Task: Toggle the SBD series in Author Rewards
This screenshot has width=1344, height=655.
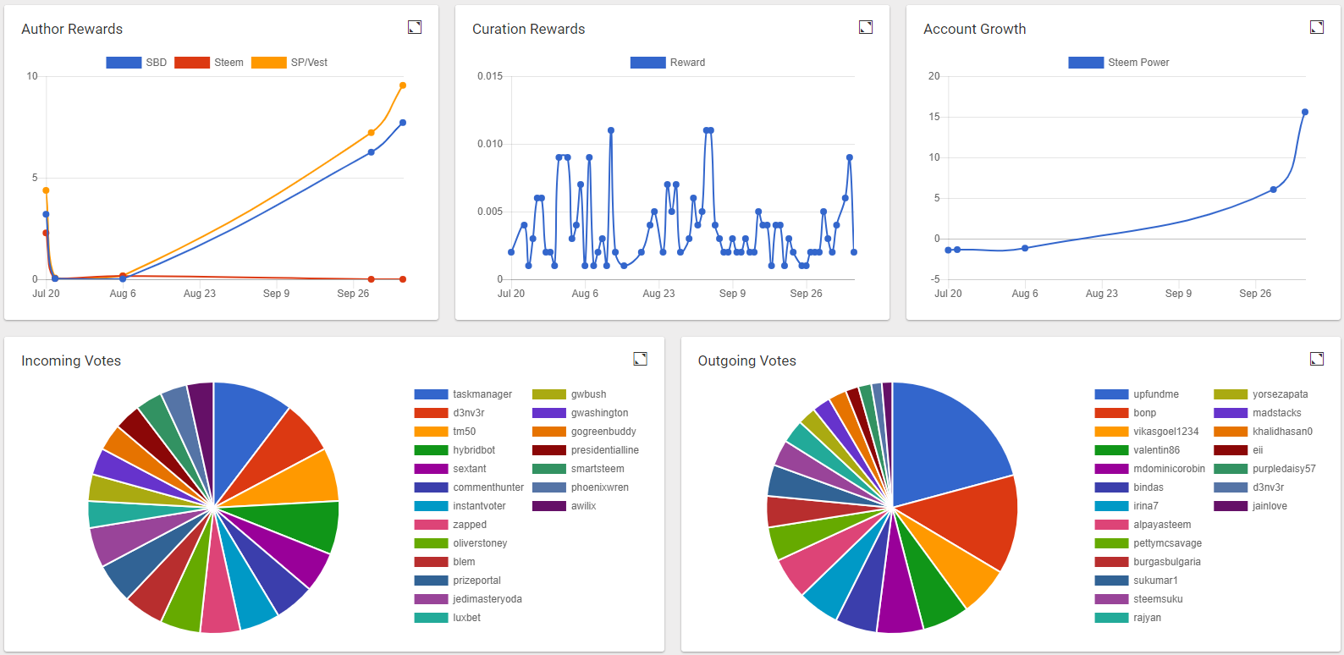Action: coord(136,63)
